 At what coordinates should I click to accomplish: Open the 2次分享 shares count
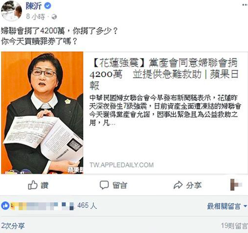click(13, 226)
